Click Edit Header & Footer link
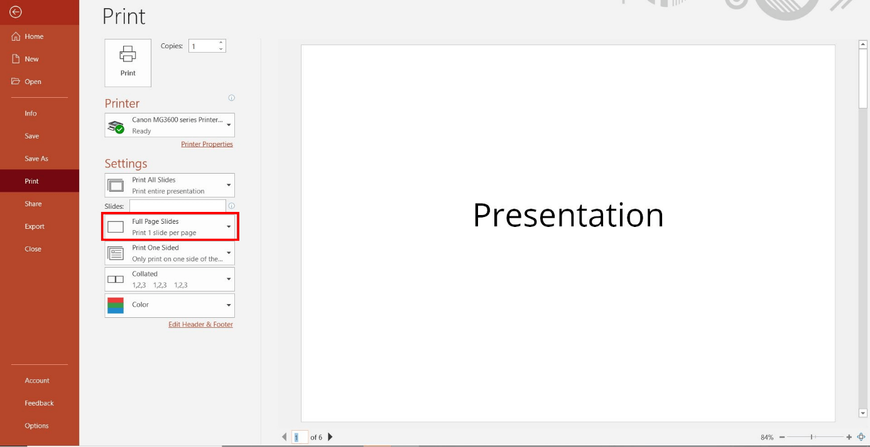 [200, 324]
